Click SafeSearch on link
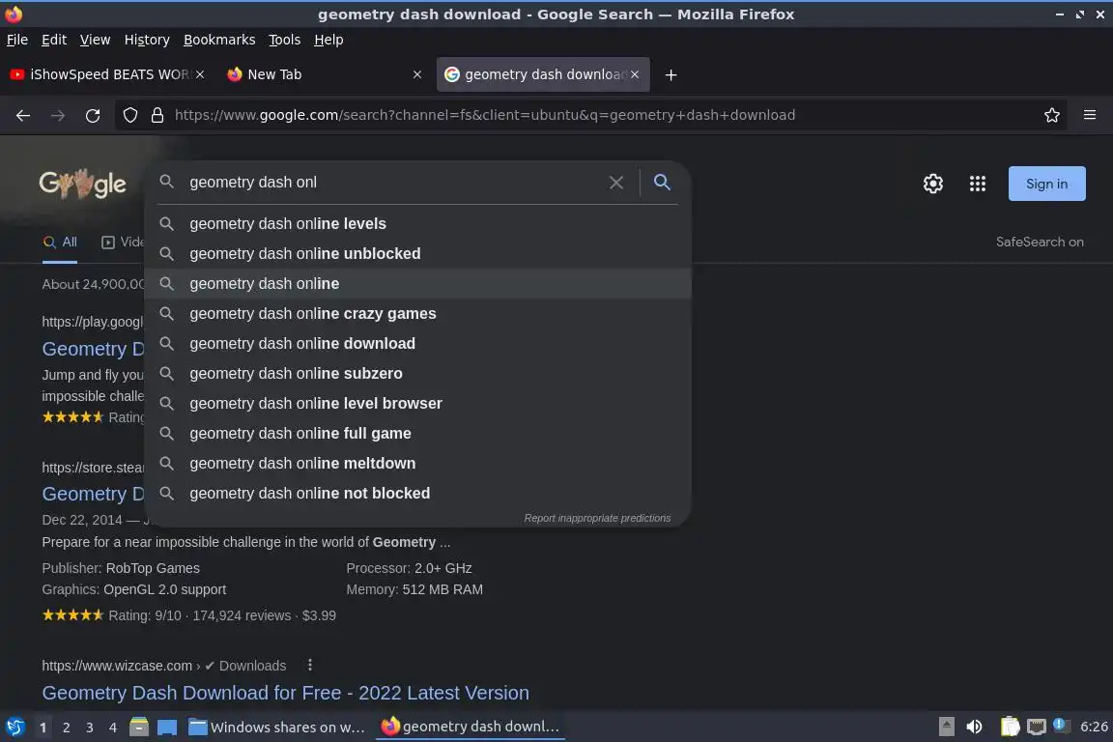Viewport: 1113px width, 742px height. pos(1040,243)
